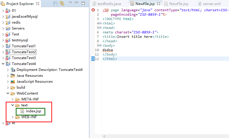Click the TomcateTest1 web project icon

8,46
